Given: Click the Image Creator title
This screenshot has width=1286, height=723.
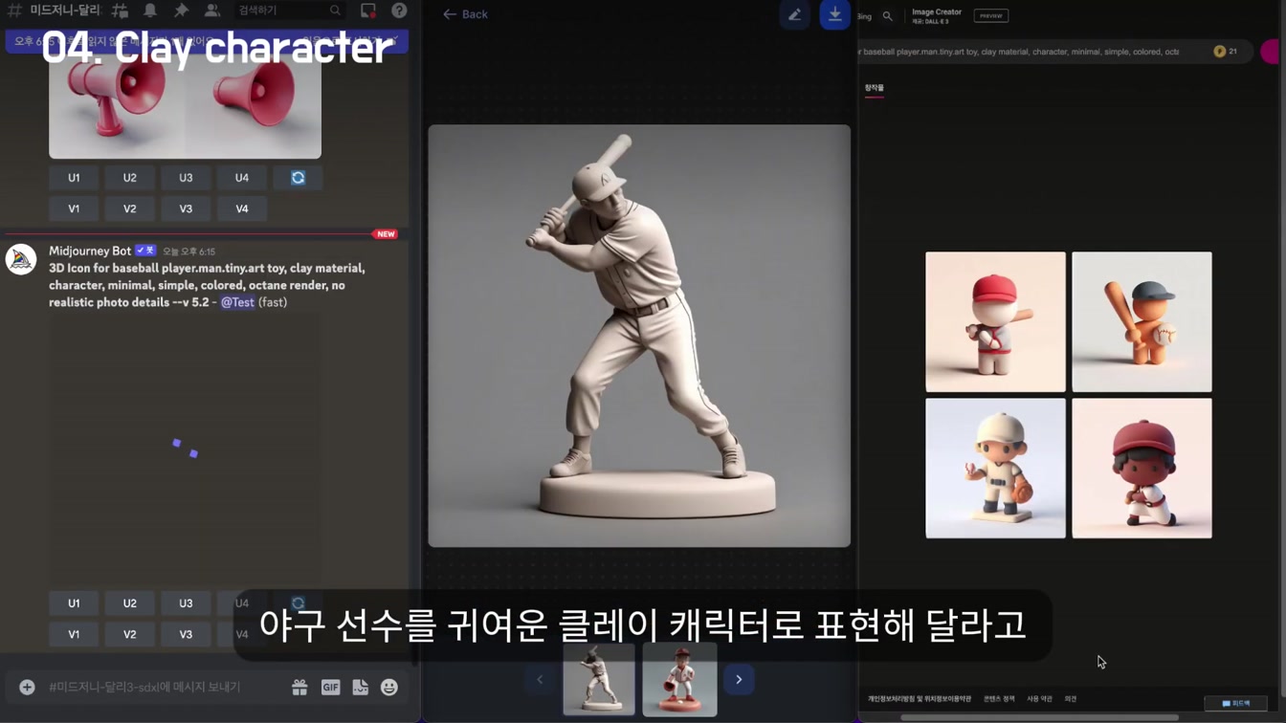Looking at the screenshot, I should pos(937,12).
